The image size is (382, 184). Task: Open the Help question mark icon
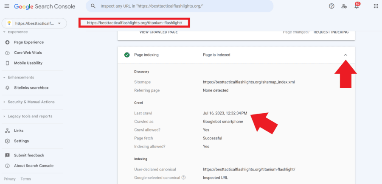tap(331, 6)
